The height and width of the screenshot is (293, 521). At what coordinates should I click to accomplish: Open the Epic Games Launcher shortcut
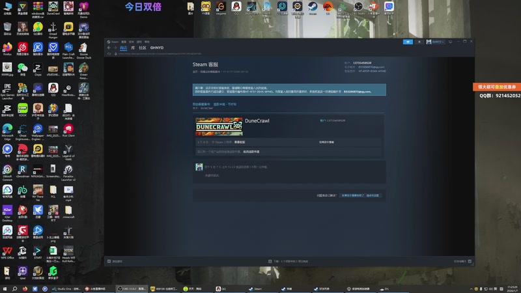tap(7, 91)
